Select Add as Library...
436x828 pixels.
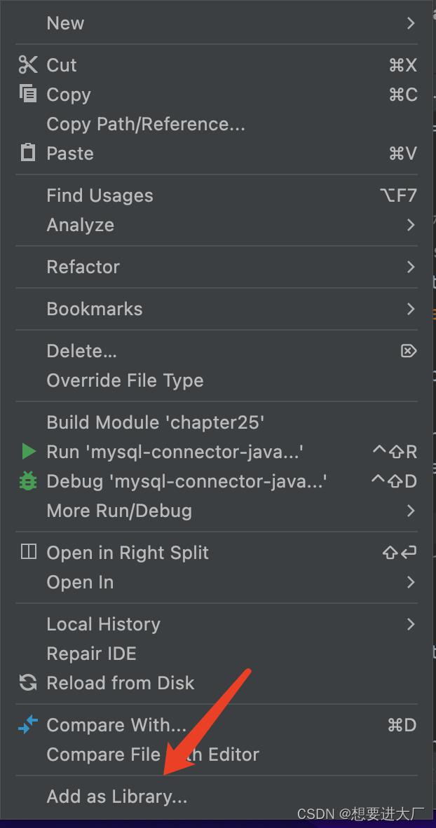(x=117, y=796)
